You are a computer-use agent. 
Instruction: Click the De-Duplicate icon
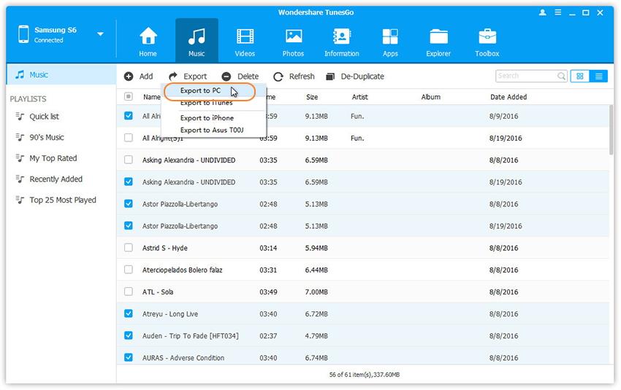point(330,77)
